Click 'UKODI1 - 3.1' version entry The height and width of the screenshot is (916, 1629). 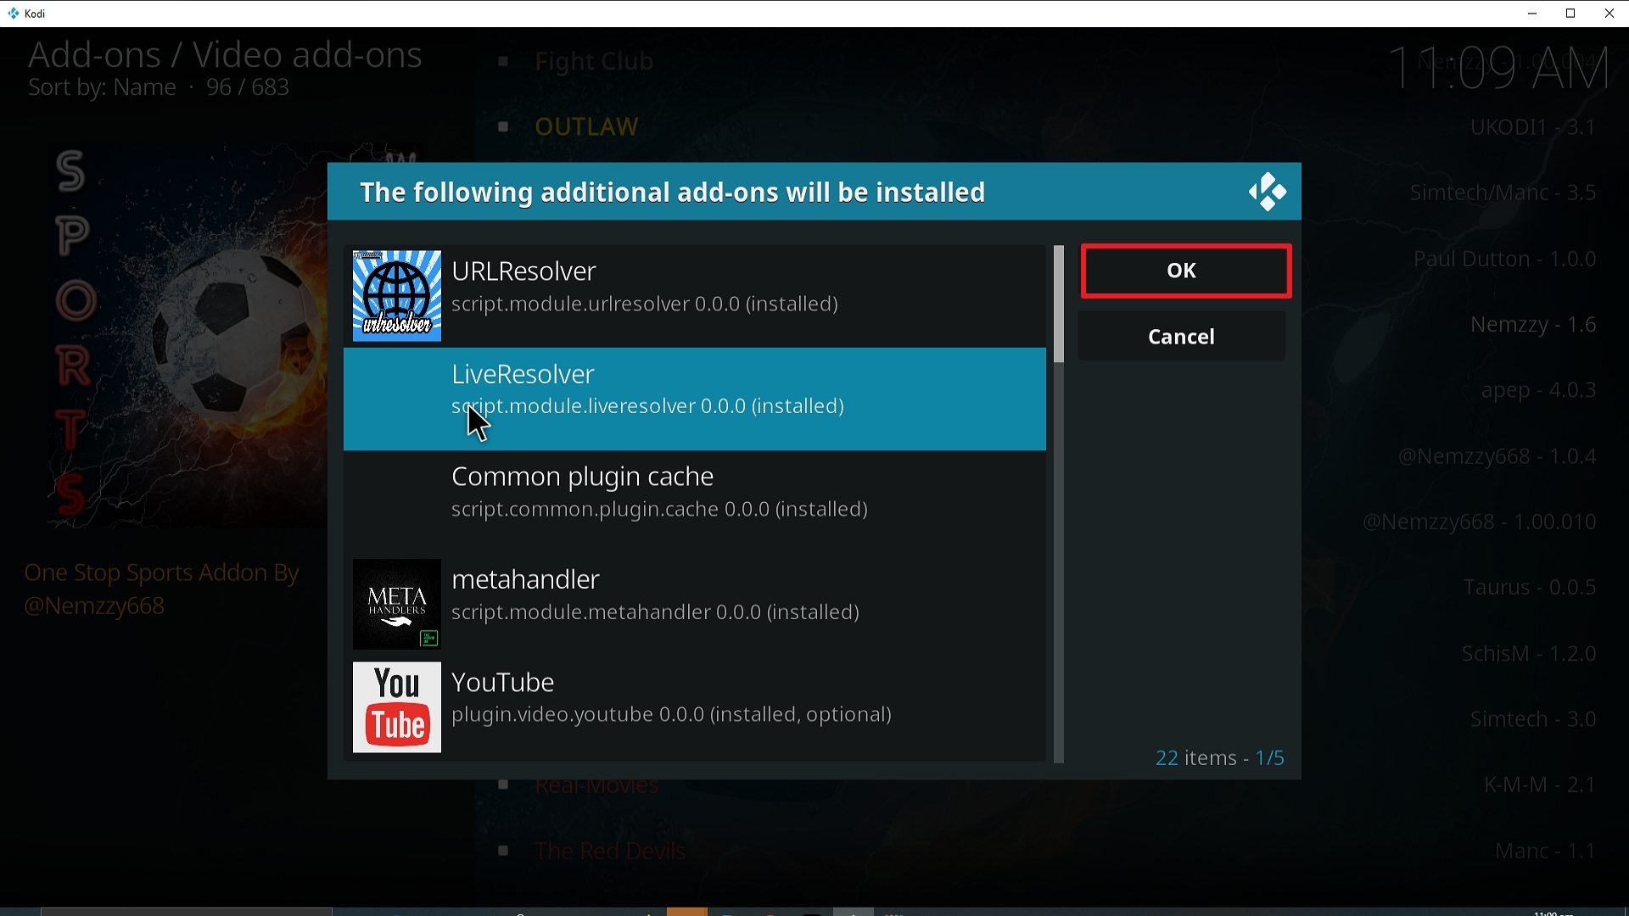1533,127
